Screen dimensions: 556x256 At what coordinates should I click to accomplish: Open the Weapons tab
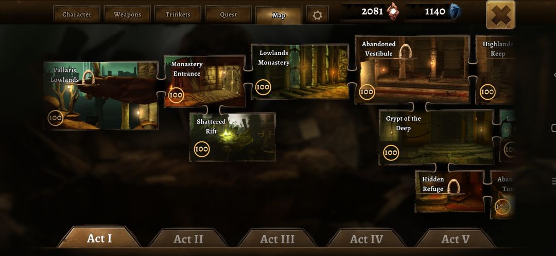click(x=127, y=14)
